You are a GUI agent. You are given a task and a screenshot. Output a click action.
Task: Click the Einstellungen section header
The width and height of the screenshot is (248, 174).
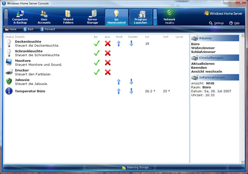click(215, 58)
